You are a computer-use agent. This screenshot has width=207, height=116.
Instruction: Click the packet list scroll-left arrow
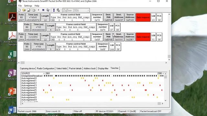[x=19, y=63]
